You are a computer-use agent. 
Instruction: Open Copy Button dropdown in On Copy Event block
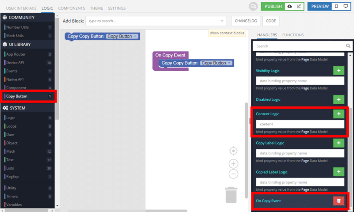tap(216, 63)
